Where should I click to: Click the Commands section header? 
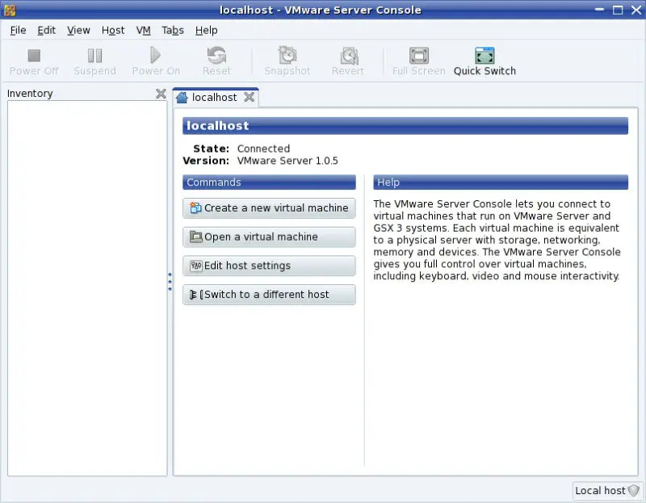point(269,182)
